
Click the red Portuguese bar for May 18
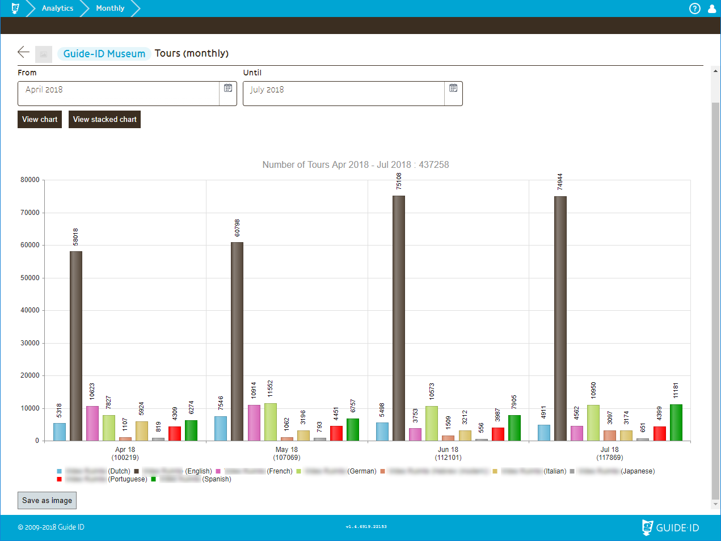336,433
